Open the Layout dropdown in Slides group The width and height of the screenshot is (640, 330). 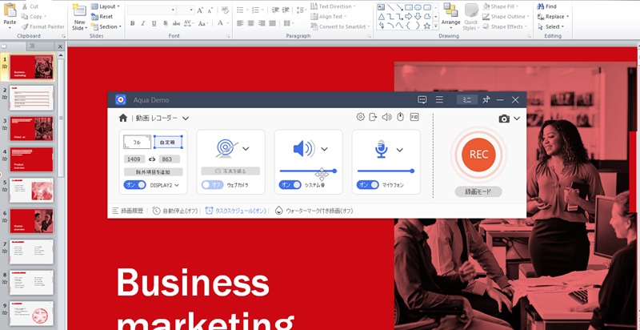(105, 6)
